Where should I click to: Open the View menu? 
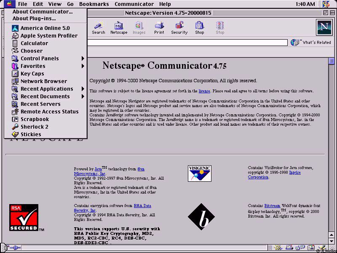(x=55, y=4)
